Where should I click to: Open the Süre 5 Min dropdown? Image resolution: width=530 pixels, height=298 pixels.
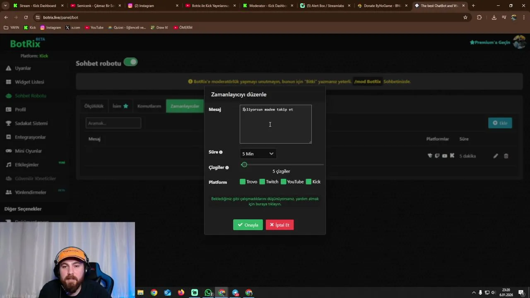point(258,154)
